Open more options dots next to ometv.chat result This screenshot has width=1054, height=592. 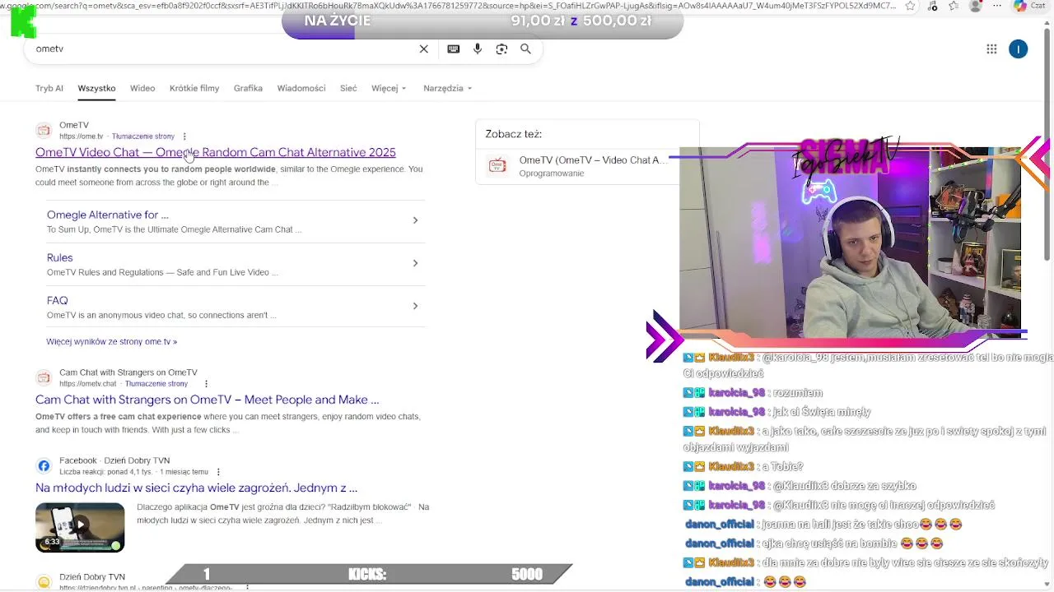[x=206, y=384]
